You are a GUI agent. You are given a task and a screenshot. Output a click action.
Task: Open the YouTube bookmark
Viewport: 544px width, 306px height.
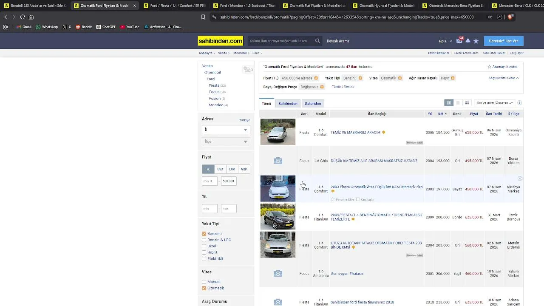pyautogui.click(x=130, y=27)
